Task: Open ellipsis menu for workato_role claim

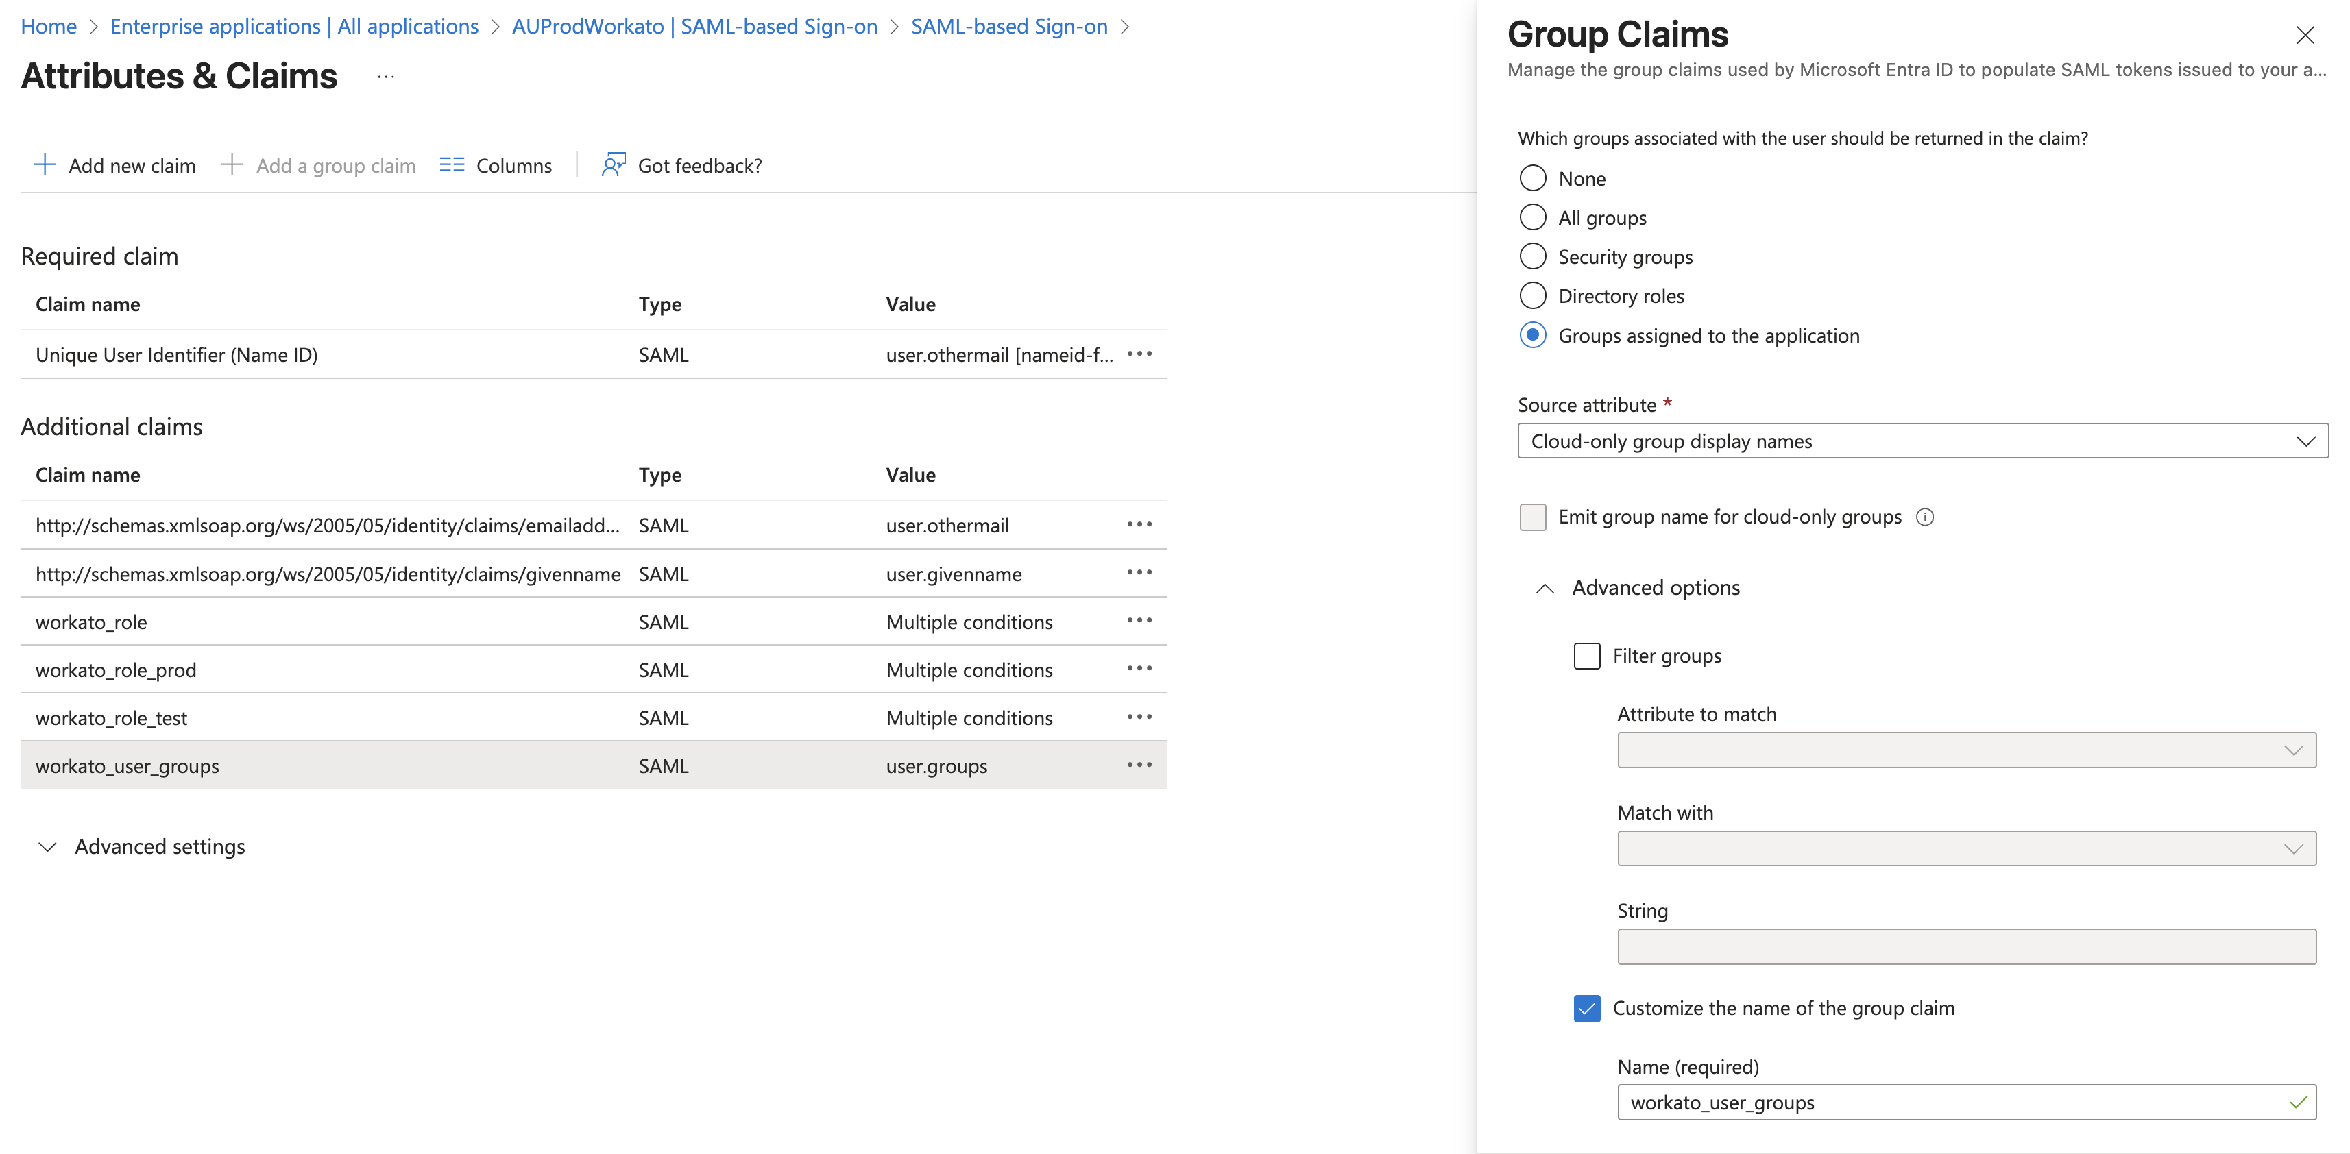Action: coord(1139,620)
